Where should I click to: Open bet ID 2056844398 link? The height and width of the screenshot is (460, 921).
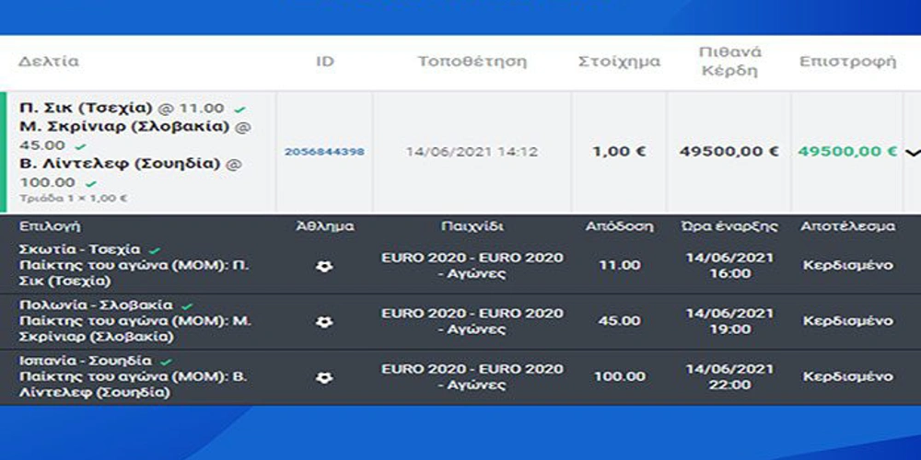[323, 152]
